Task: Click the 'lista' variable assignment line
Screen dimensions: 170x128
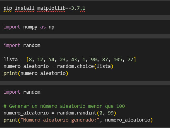Action: pyautogui.click(x=70, y=60)
